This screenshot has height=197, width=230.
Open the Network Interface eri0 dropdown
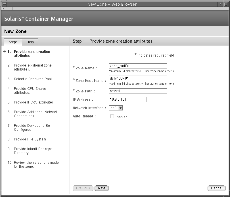coord(116,108)
